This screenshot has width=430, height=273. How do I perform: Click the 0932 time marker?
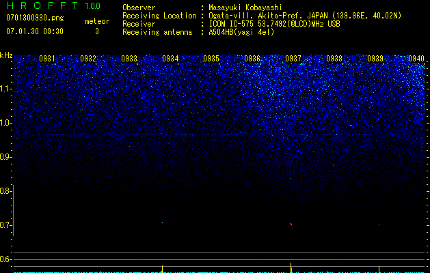coord(88,59)
